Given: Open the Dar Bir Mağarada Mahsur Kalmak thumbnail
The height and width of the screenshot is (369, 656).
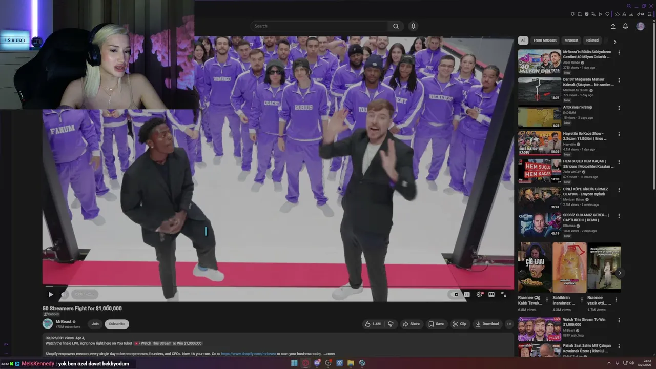Looking at the screenshot, I should pyautogui.click(x=539, y=89).
